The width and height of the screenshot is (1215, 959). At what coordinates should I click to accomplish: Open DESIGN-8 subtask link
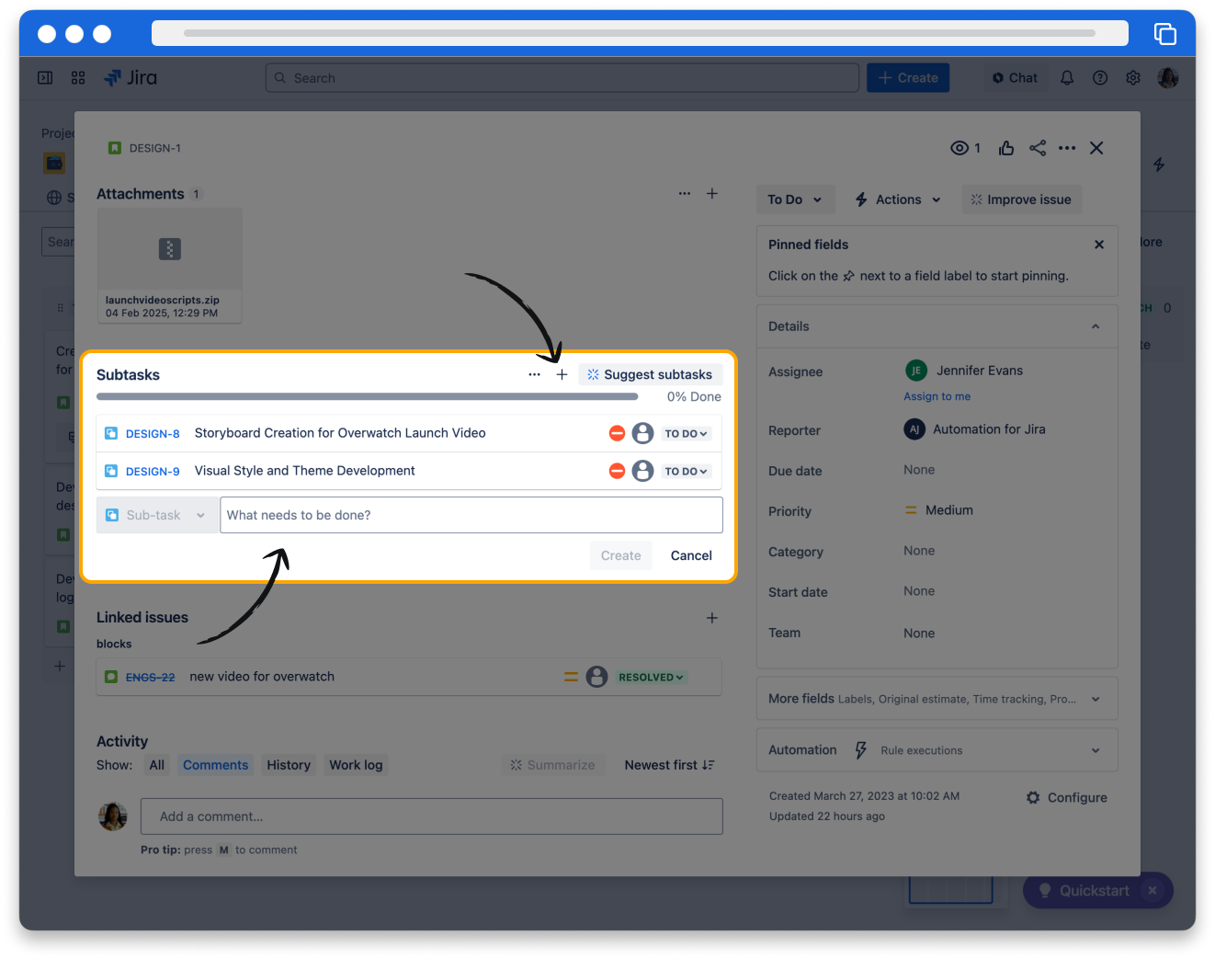tap(153, 434)
